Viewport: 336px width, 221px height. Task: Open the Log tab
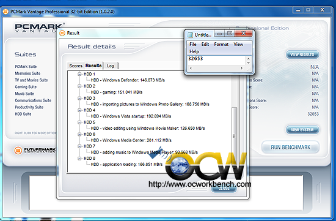coord(111,66)
